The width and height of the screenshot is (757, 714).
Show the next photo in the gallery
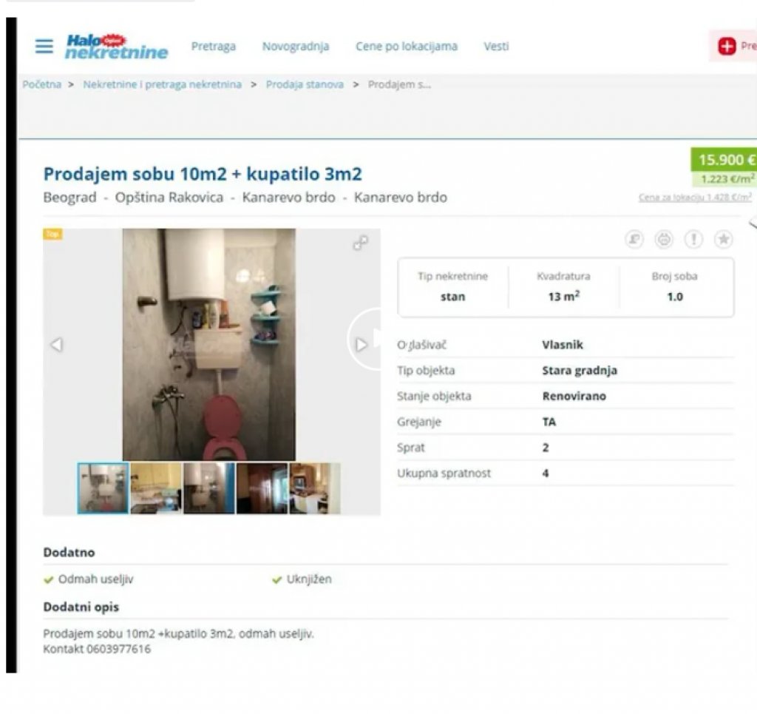pyautogui.click(x=361, y=345)
